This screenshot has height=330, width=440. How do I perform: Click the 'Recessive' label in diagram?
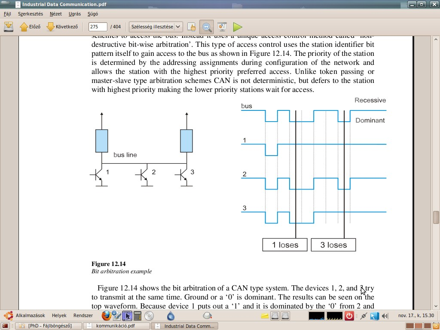[x=370, y=100]
